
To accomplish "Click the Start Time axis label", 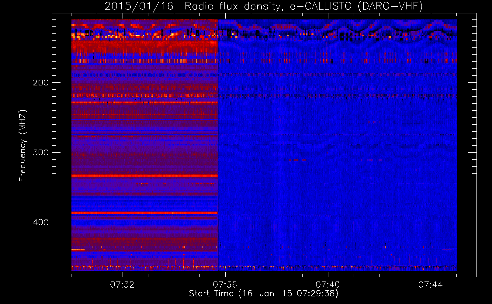I will [263, 294].
